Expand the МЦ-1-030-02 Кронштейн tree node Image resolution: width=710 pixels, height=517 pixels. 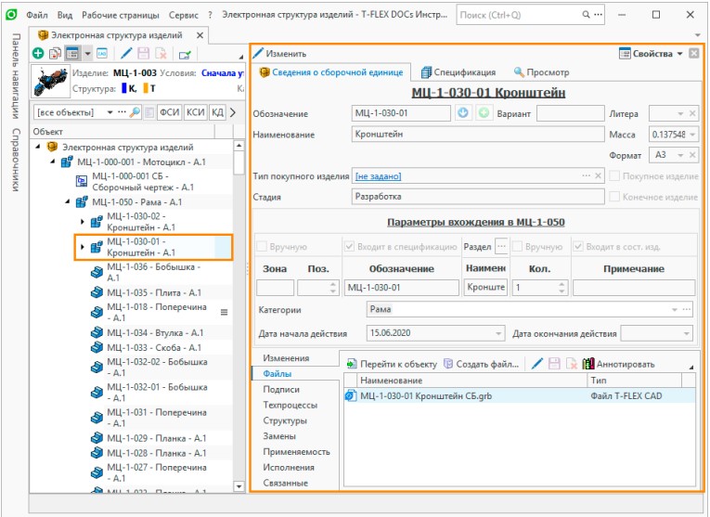click(x=83, y=221)
